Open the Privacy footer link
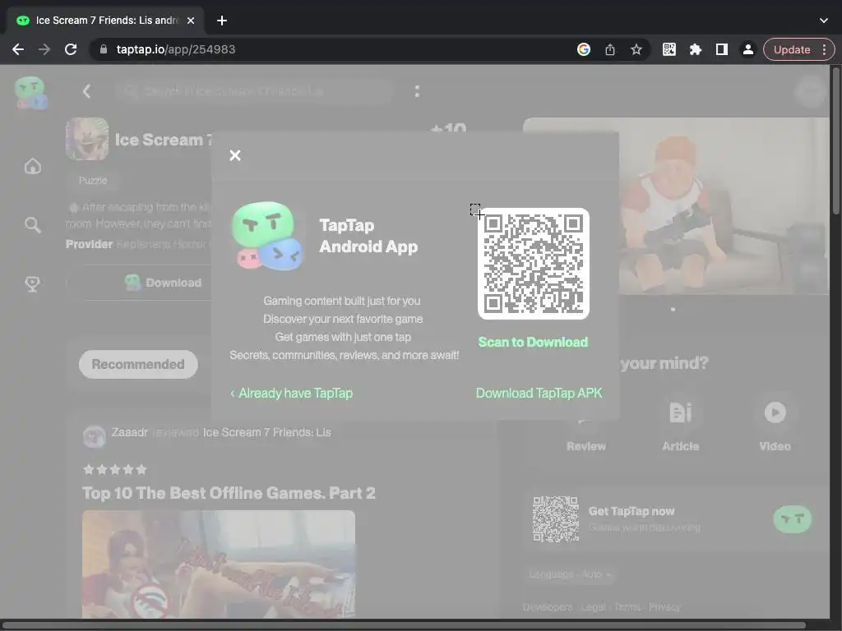 pyautogui.click(x=664, y=607)
